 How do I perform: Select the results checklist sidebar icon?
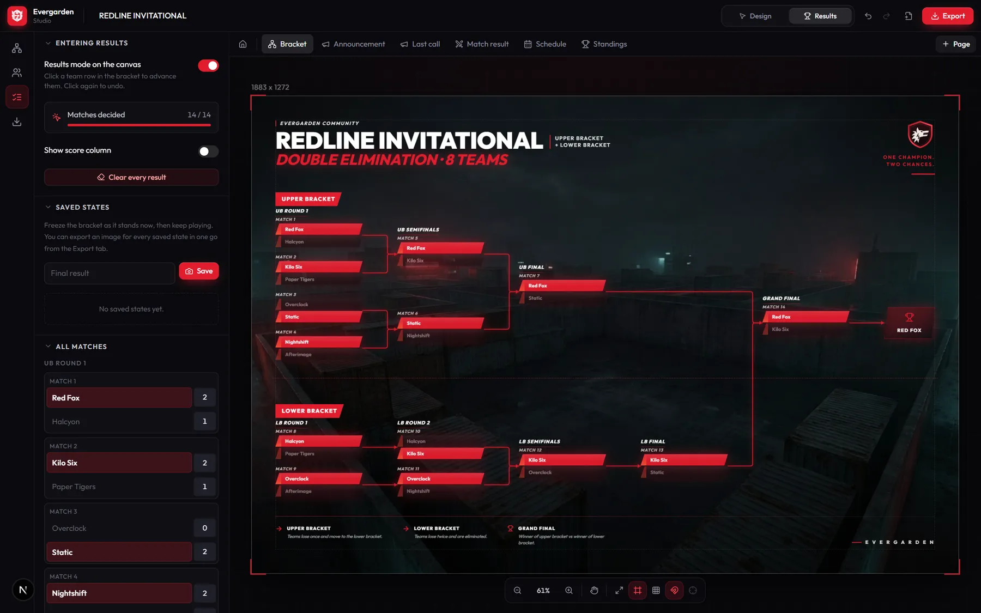[17, 97]
